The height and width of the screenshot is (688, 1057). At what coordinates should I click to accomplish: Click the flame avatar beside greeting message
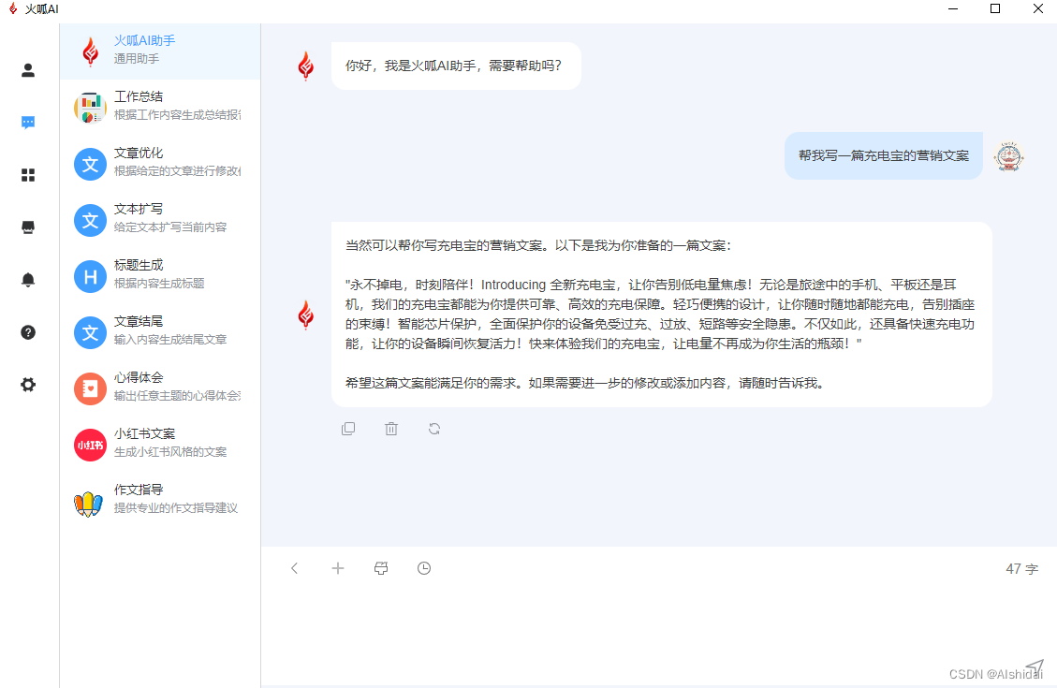pyautogui.click(x=305, y=66)
